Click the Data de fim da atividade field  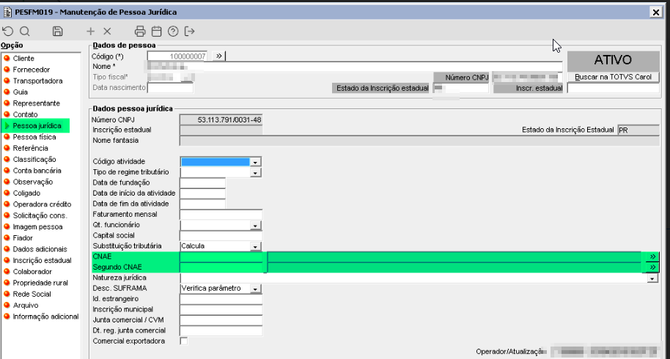202,204
